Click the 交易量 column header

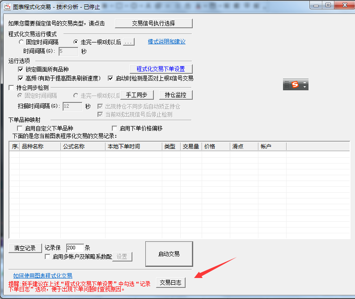(x=191, y=147)
